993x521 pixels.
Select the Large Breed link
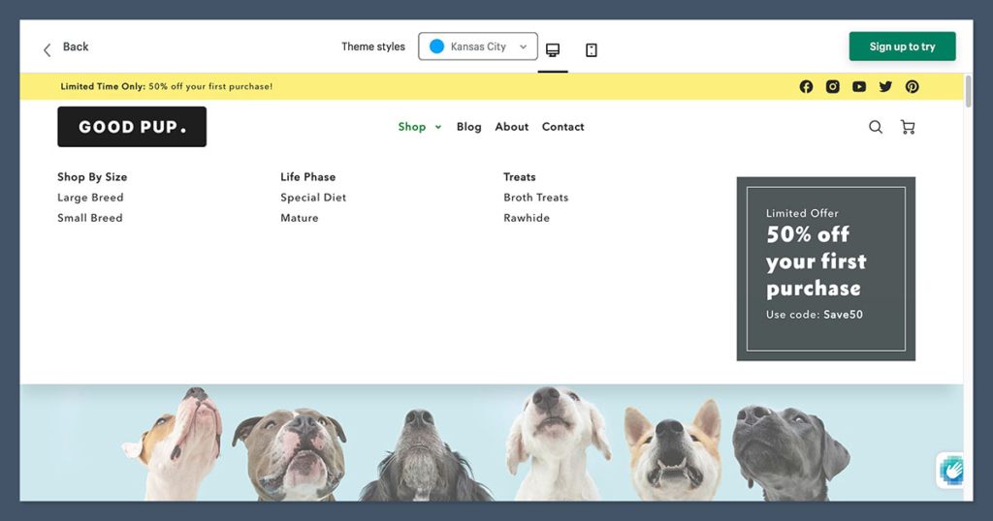pos(90,198)
